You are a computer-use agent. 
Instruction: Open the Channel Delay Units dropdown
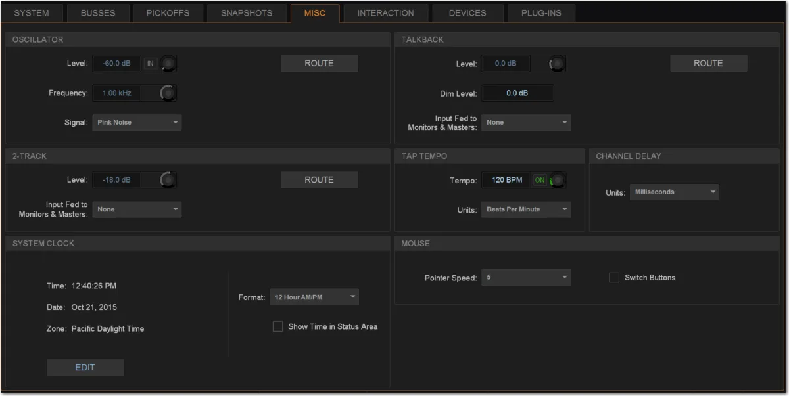click(674, 192)
